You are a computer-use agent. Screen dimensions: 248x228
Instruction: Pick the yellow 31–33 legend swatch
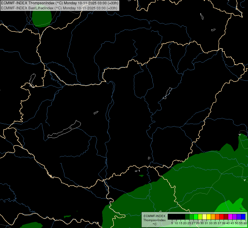pos(209,217)
